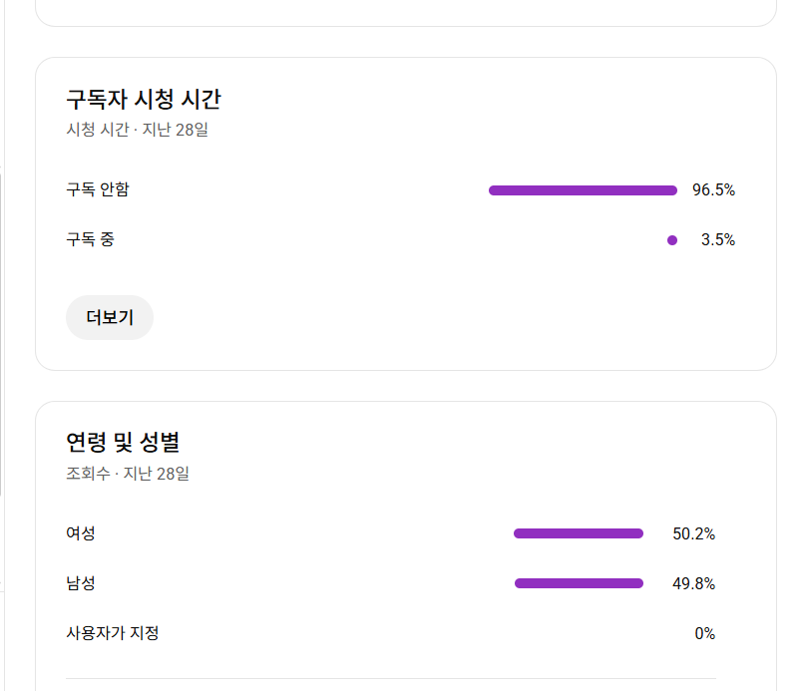Image resolution: width=805 pixels, height=691 pixels.
Task: Click the 구독자 시청 시간 card title
Action: tap(143, 100)
